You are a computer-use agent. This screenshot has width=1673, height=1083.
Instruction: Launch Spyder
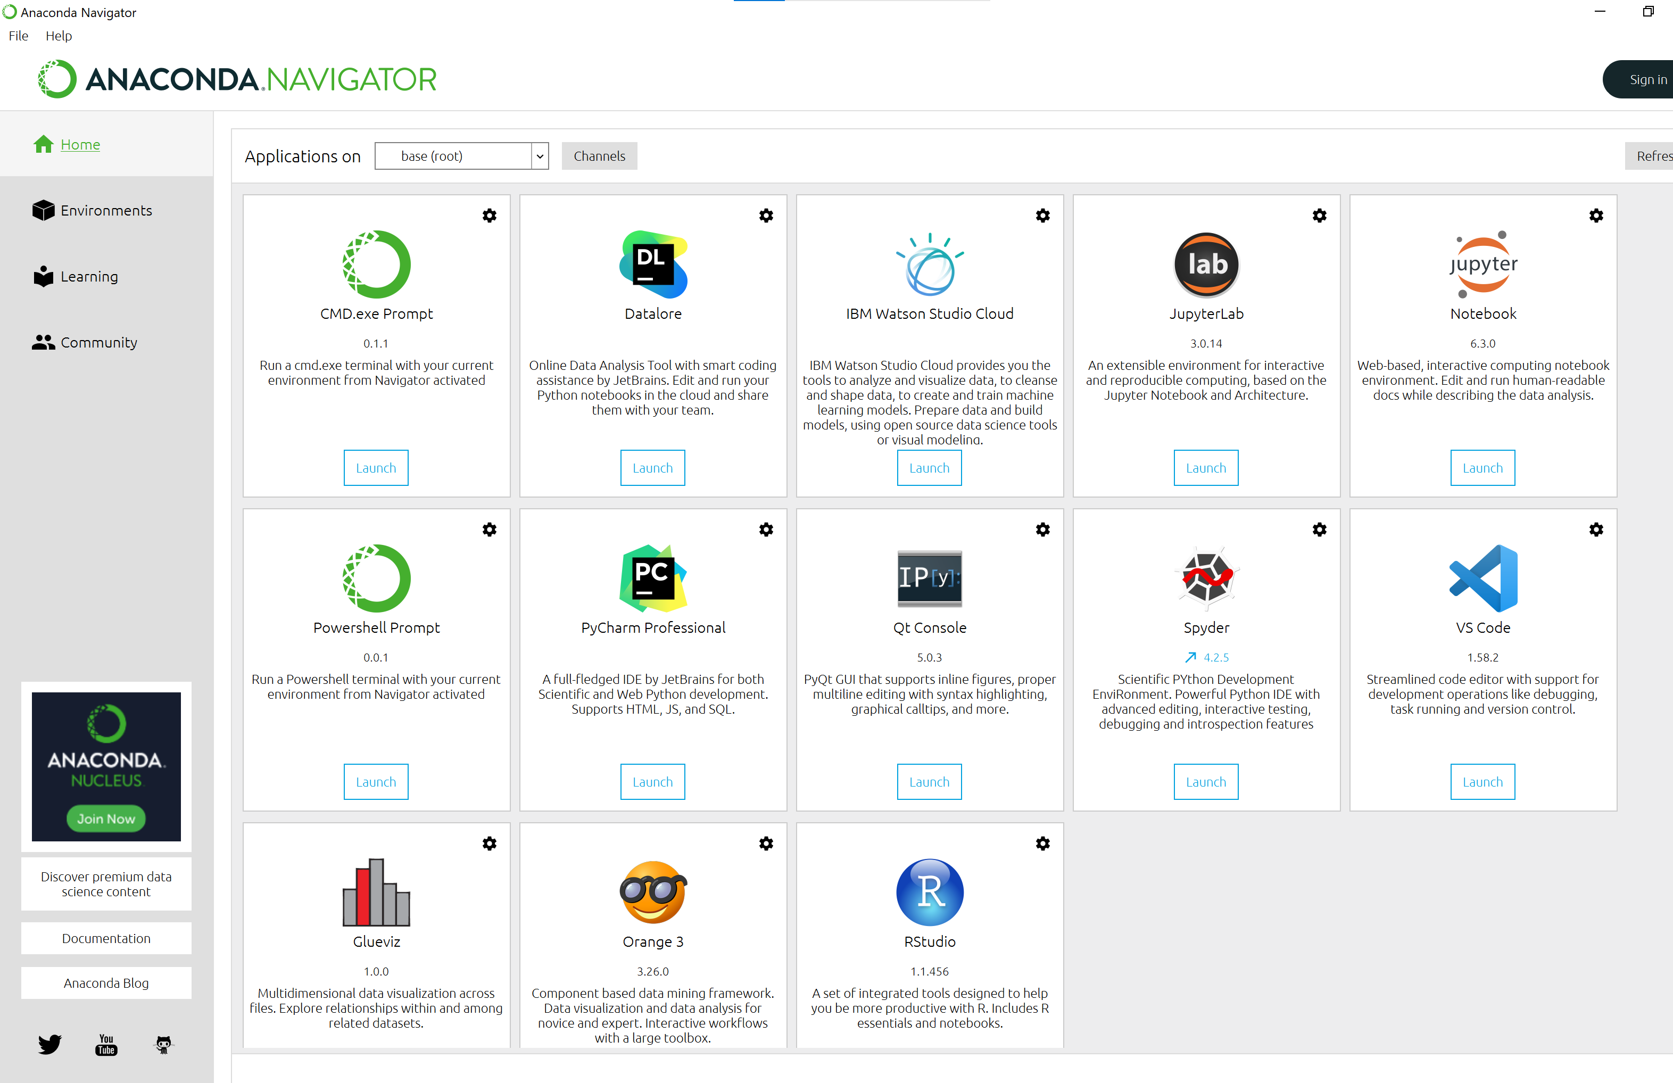point(1206,782)
